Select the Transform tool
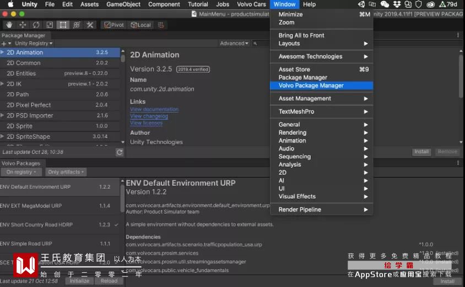 tap(77, 25)
